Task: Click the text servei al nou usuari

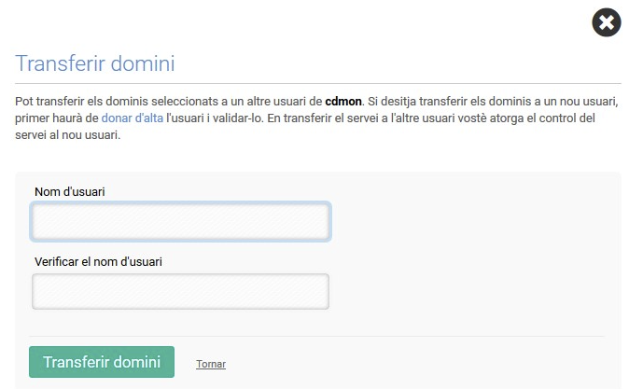Action: pos(68,134)
